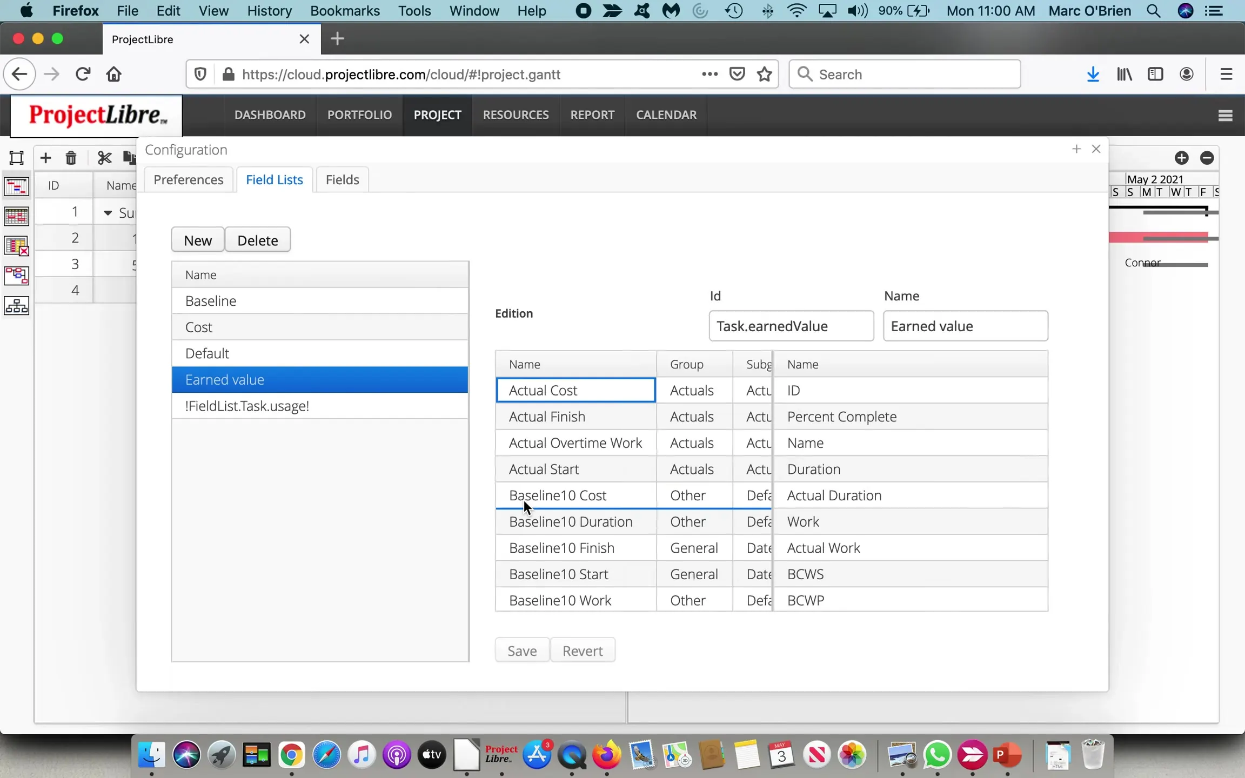Click the Revert button
The height and width of the screenshot is (778, 1245).
pos(583,650)
